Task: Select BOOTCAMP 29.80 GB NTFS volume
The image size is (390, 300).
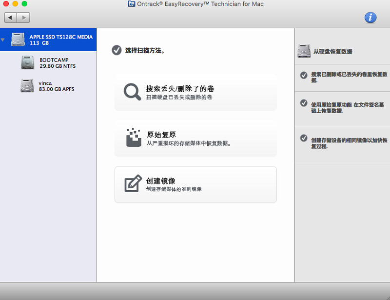Action: pos(57,63)
